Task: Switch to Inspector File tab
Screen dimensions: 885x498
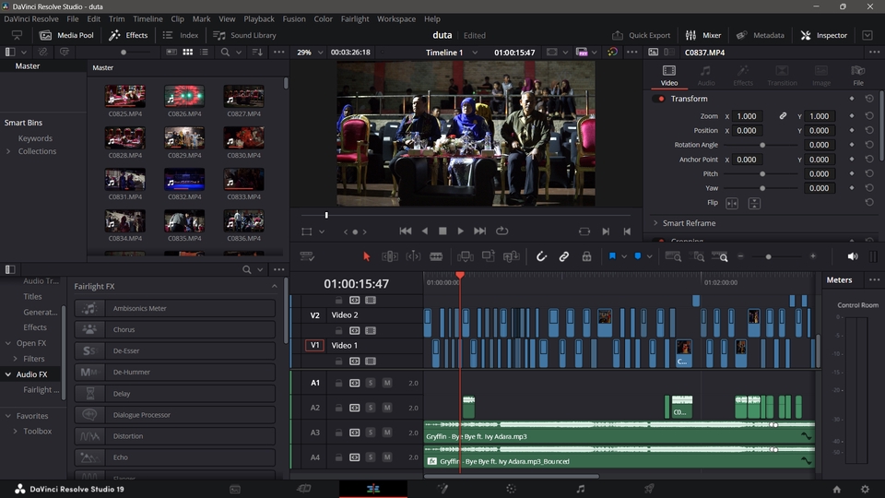Action: tap(858, 75)
